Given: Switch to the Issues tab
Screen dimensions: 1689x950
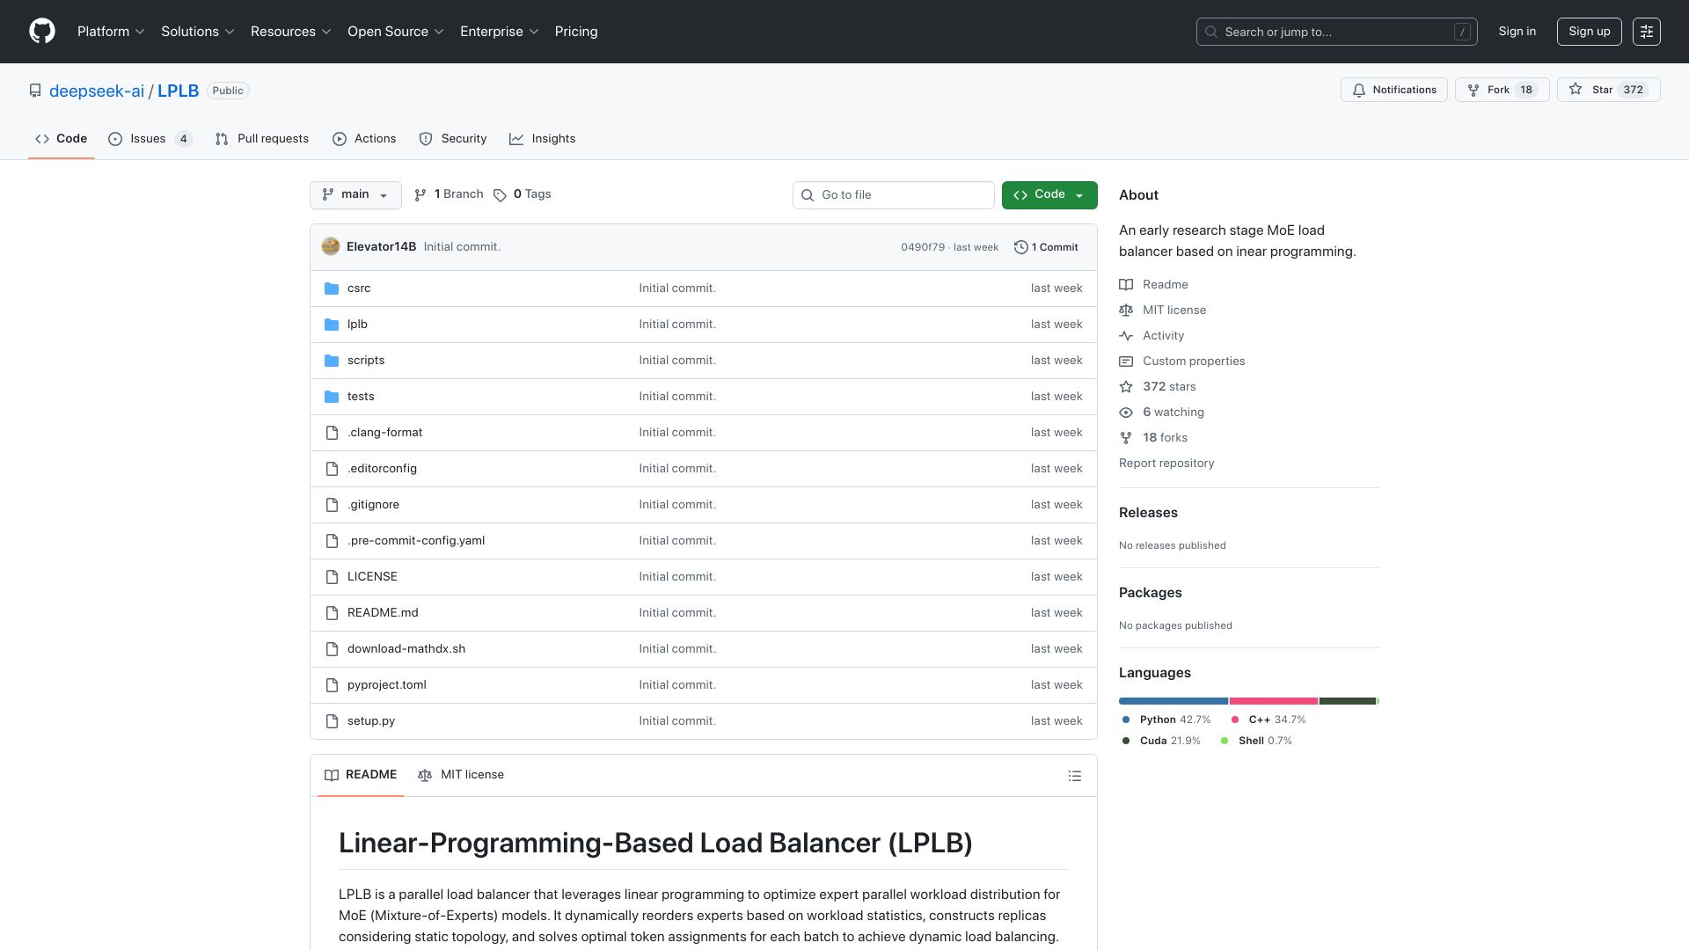Looking at the screenshot, I should tap(150, 139).
